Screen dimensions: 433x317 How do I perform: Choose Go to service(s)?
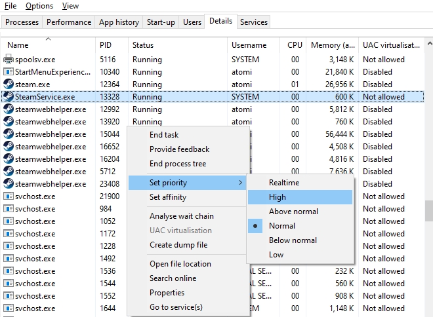pos(187,307)
